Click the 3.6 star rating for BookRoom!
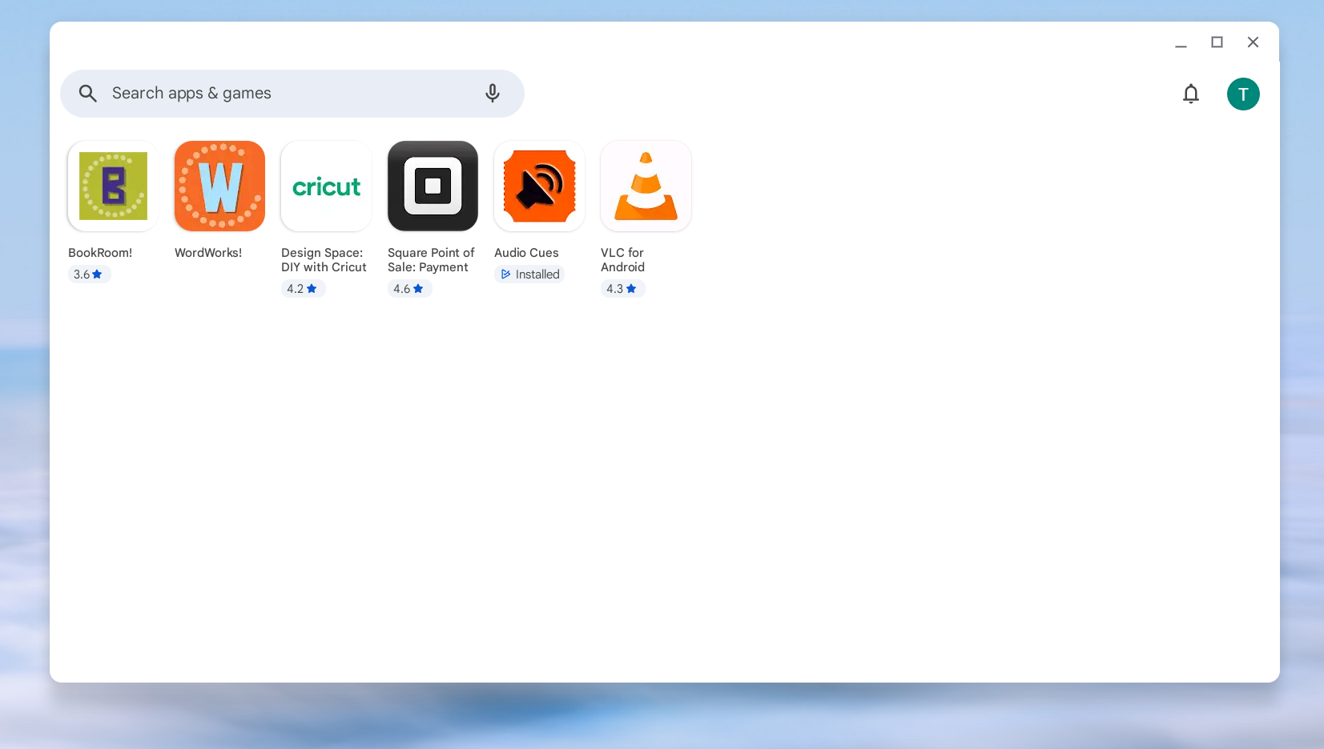This screenshot has width=1324, height=749. point(88,274)
